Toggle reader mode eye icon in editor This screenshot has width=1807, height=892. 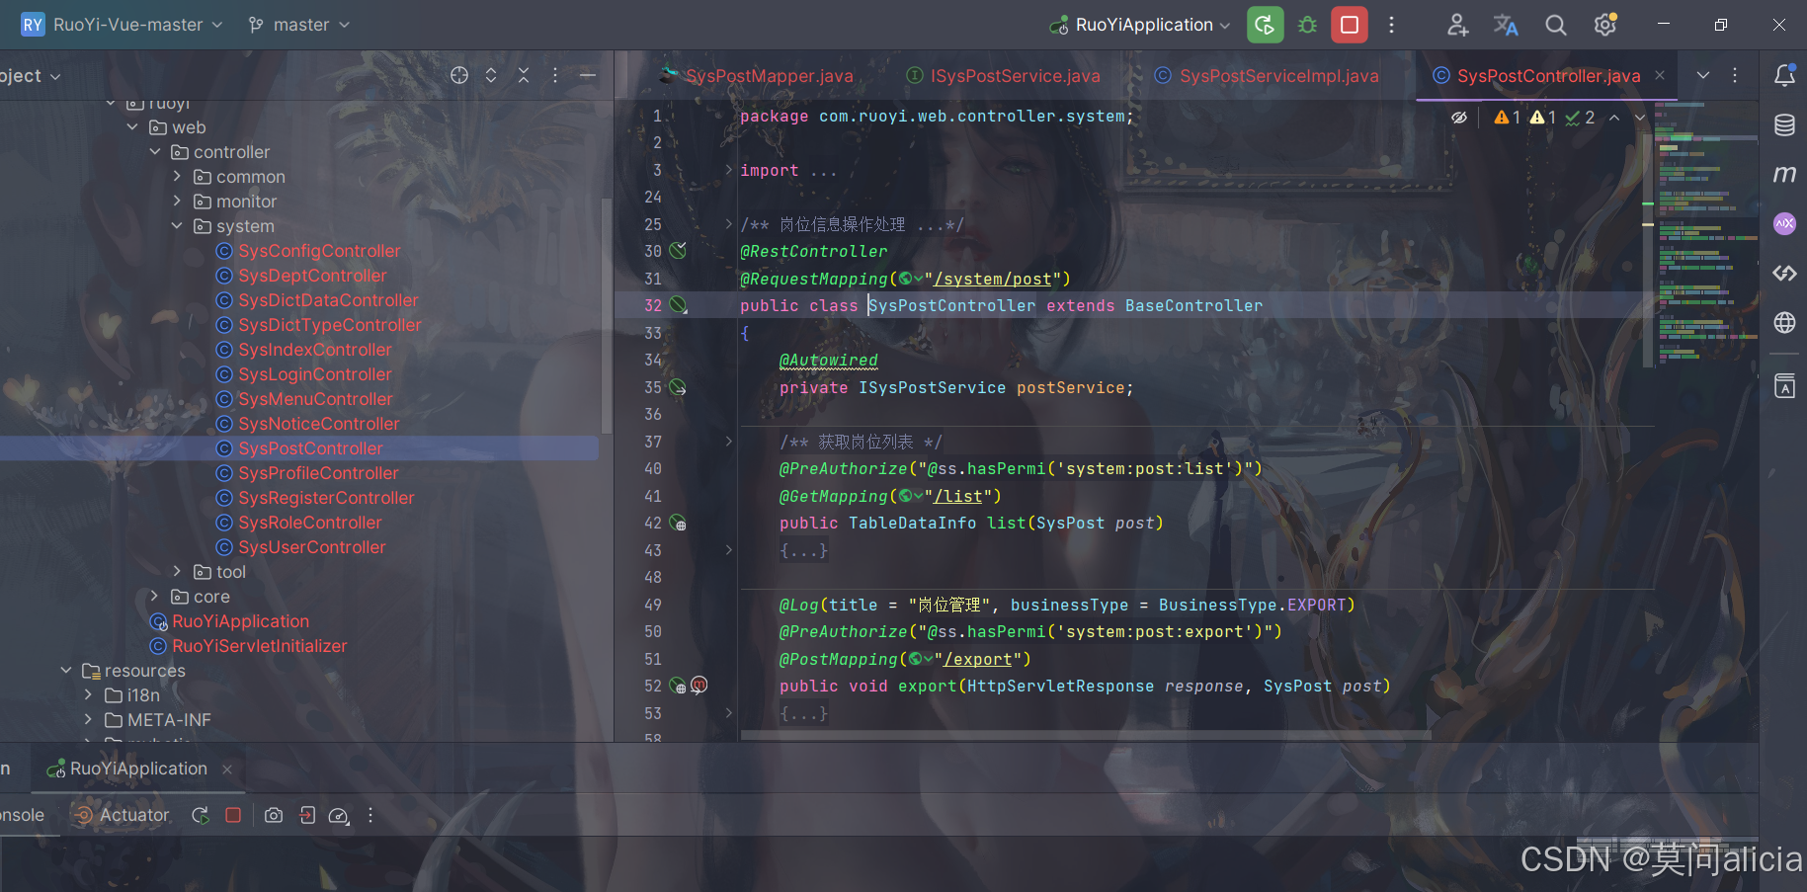(x=1458, y=117)
